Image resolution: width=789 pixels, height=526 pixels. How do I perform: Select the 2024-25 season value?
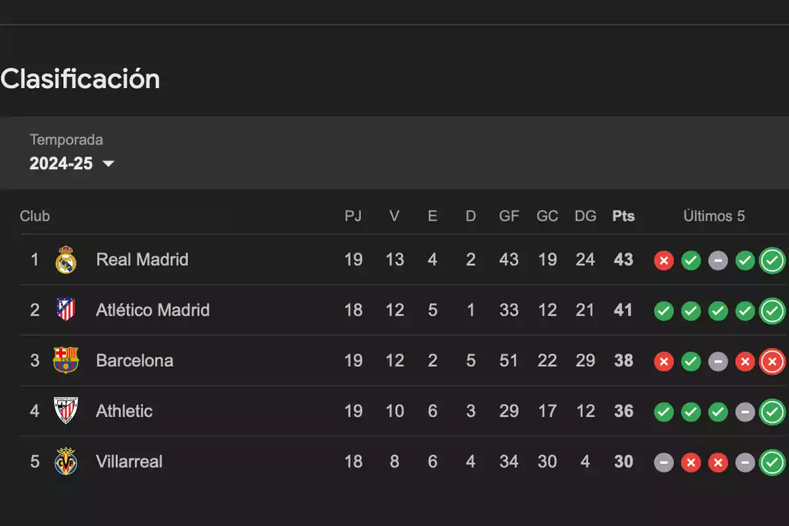(61, 164)
